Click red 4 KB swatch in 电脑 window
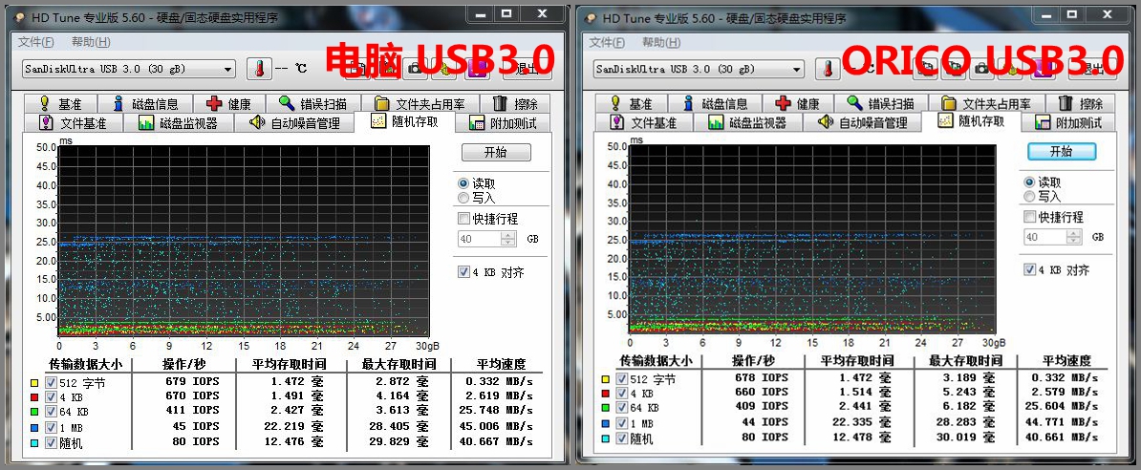The width and height of the screenshot is (1141, 470). [x=34, y=397]
